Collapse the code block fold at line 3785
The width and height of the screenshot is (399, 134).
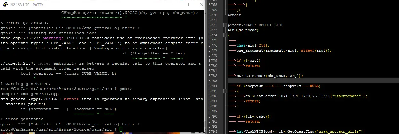[226, 91]
